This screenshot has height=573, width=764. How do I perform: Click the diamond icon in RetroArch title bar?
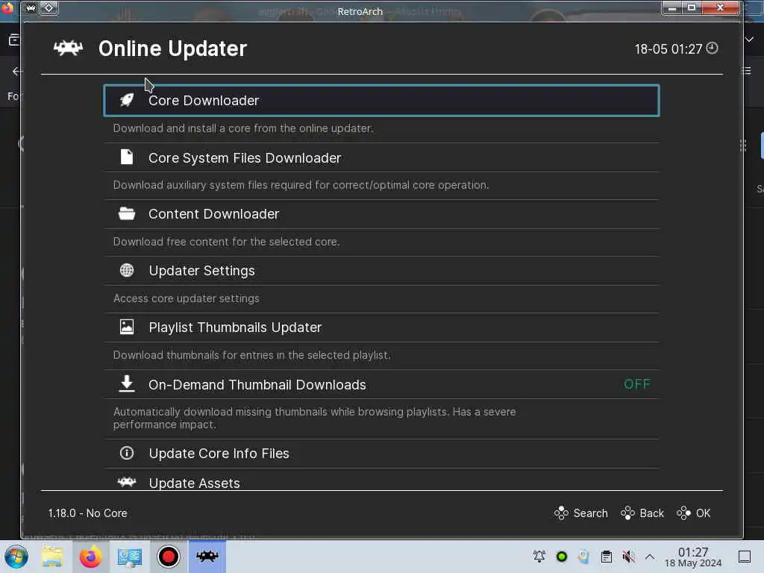(48, 7)
